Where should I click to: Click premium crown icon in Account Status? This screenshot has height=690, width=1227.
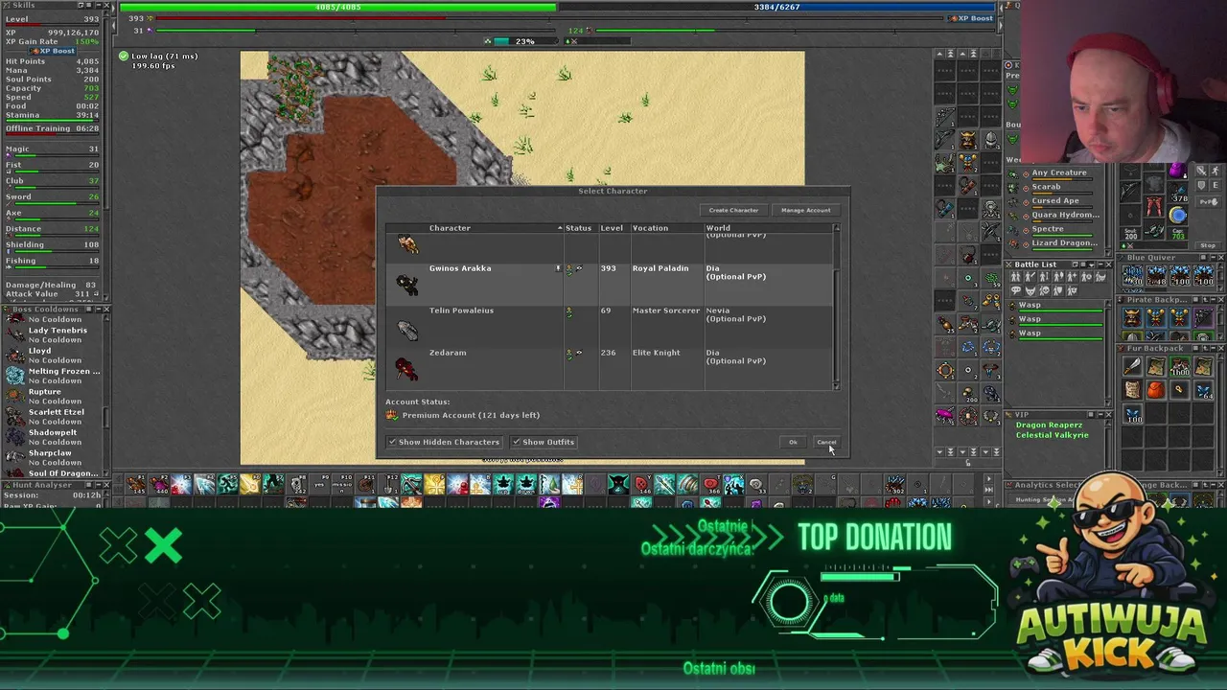(x=391, y=415)
